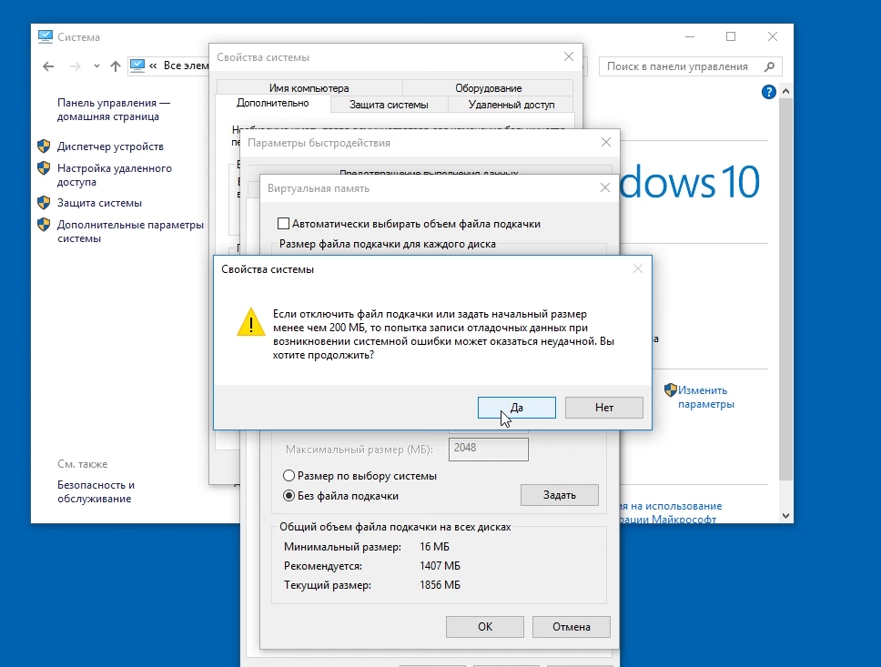Click the Remote settings shield icon
The image size is (881, 667).
tap(43, 168)
